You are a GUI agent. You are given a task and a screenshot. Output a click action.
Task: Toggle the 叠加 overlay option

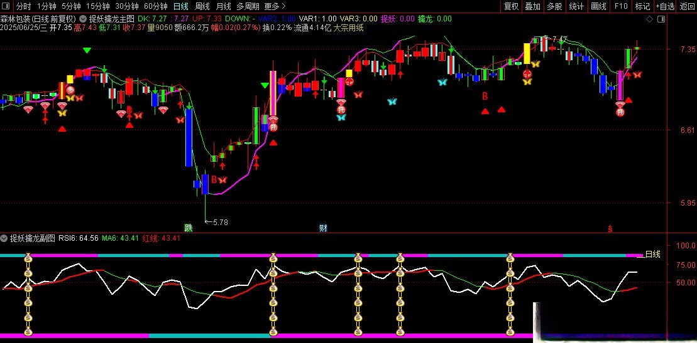click(x=532, y=6)
